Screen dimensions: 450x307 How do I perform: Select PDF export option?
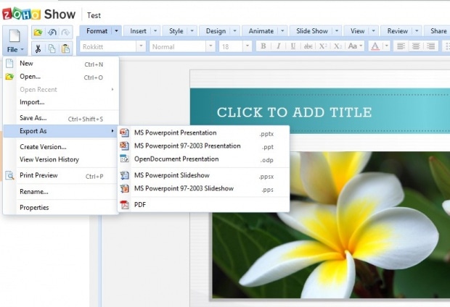(140, 205)
